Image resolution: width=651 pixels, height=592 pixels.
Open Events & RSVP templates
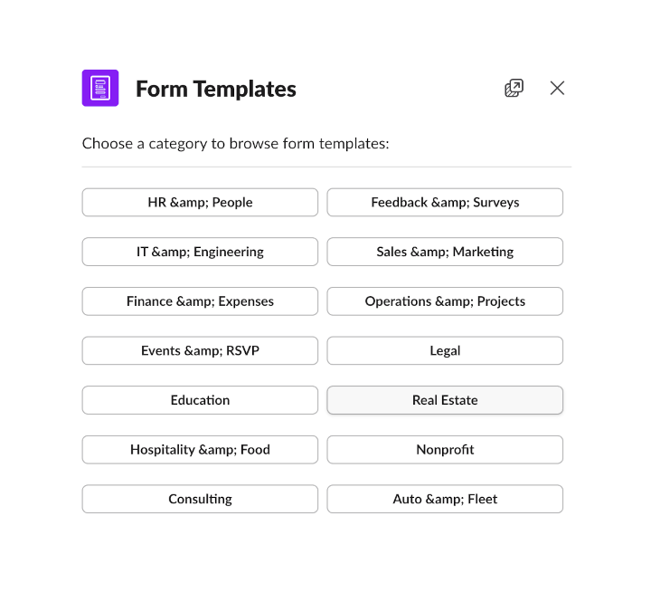200,350
